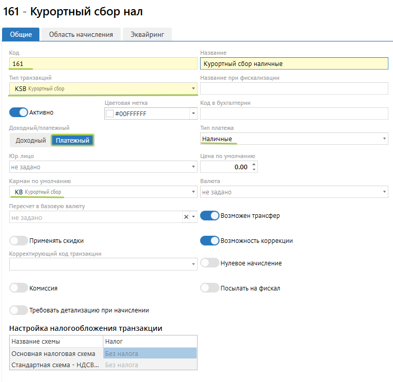Open the Карман по умолчанию dropdown
The width and height of the screenshot is (393, 382).
click(193, 192)
